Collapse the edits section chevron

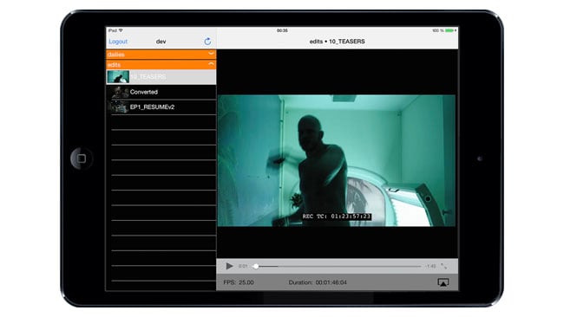(211, 64)
